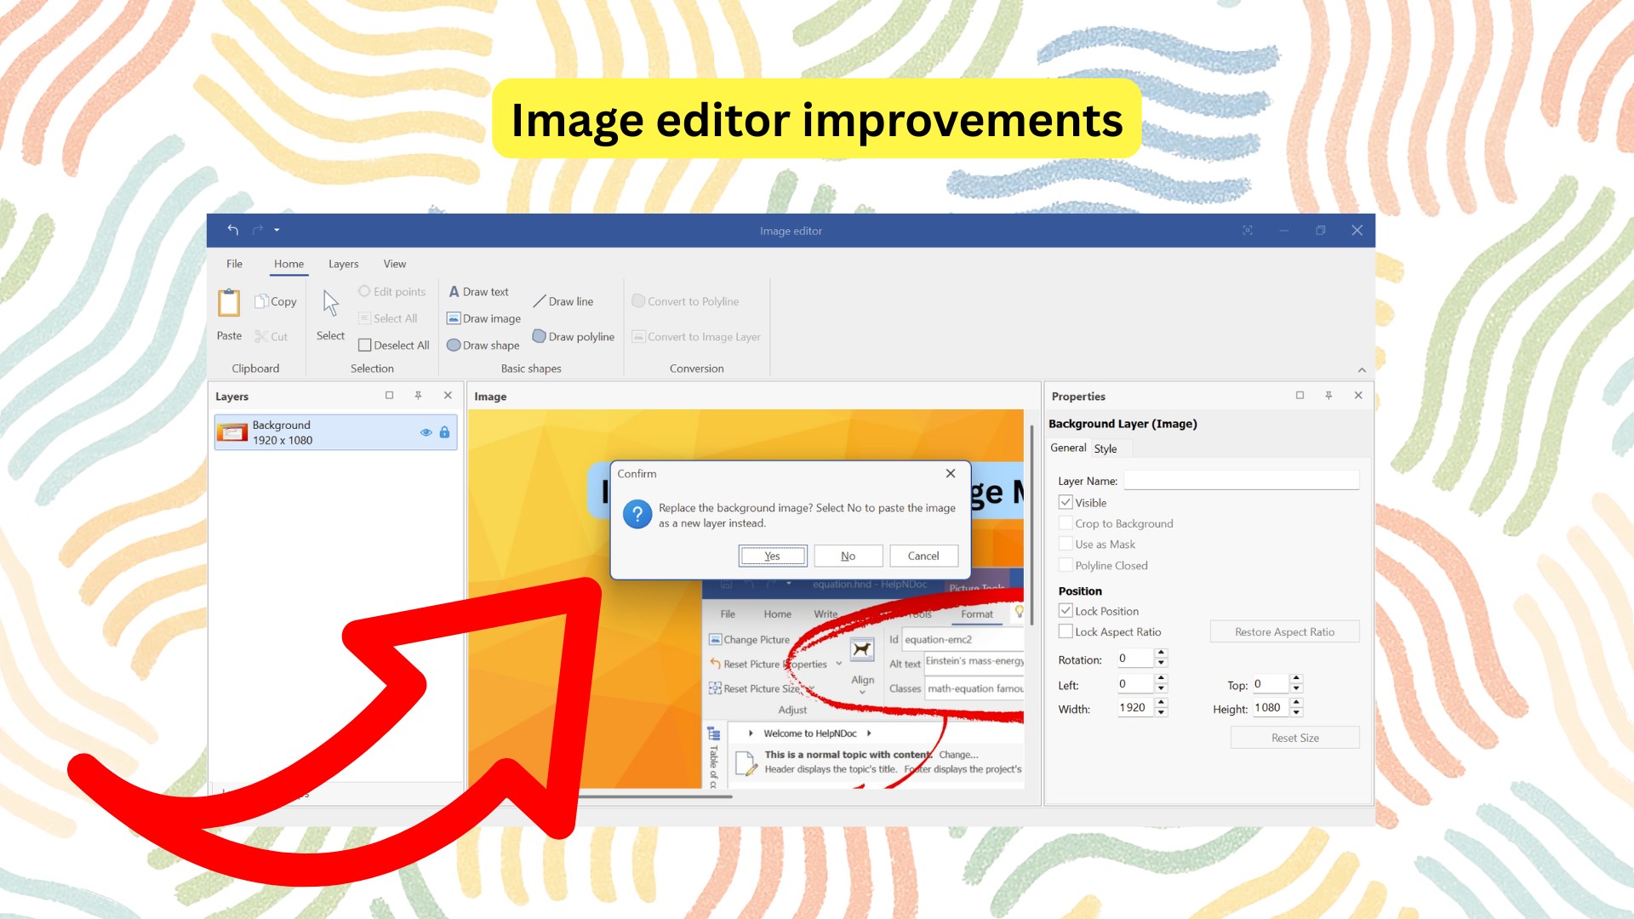The width and height of the screenshot is (1634, 919).
Task: Toggle Background layer visibility eye
Action: [x=426, y=432]
